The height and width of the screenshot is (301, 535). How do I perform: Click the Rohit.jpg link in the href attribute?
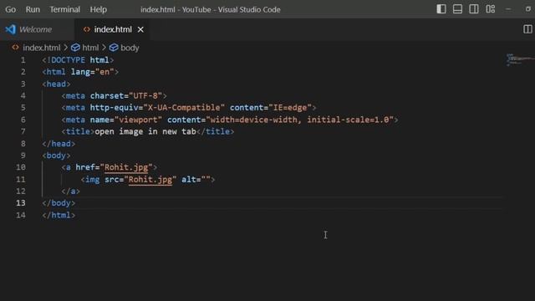(x=126, y=167)
